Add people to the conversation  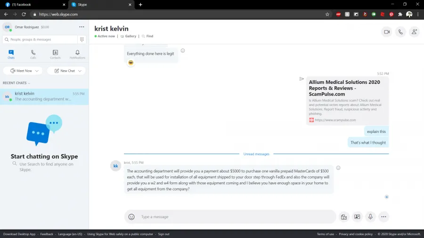click(x=414, y=32)
